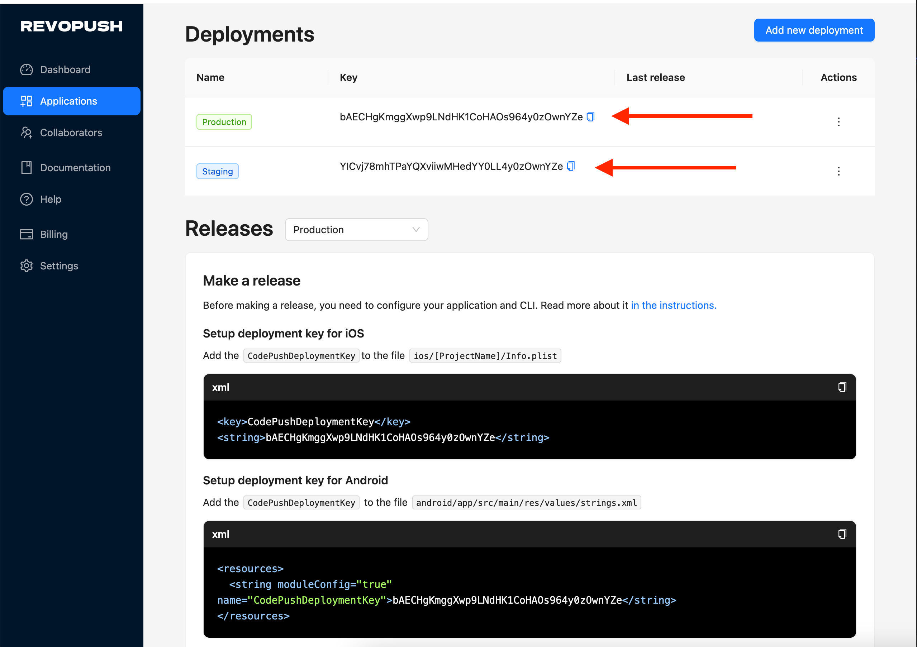Copy the iOS xml snippet
Viewport: 917px width, 647px height.
tap(842, 387)
